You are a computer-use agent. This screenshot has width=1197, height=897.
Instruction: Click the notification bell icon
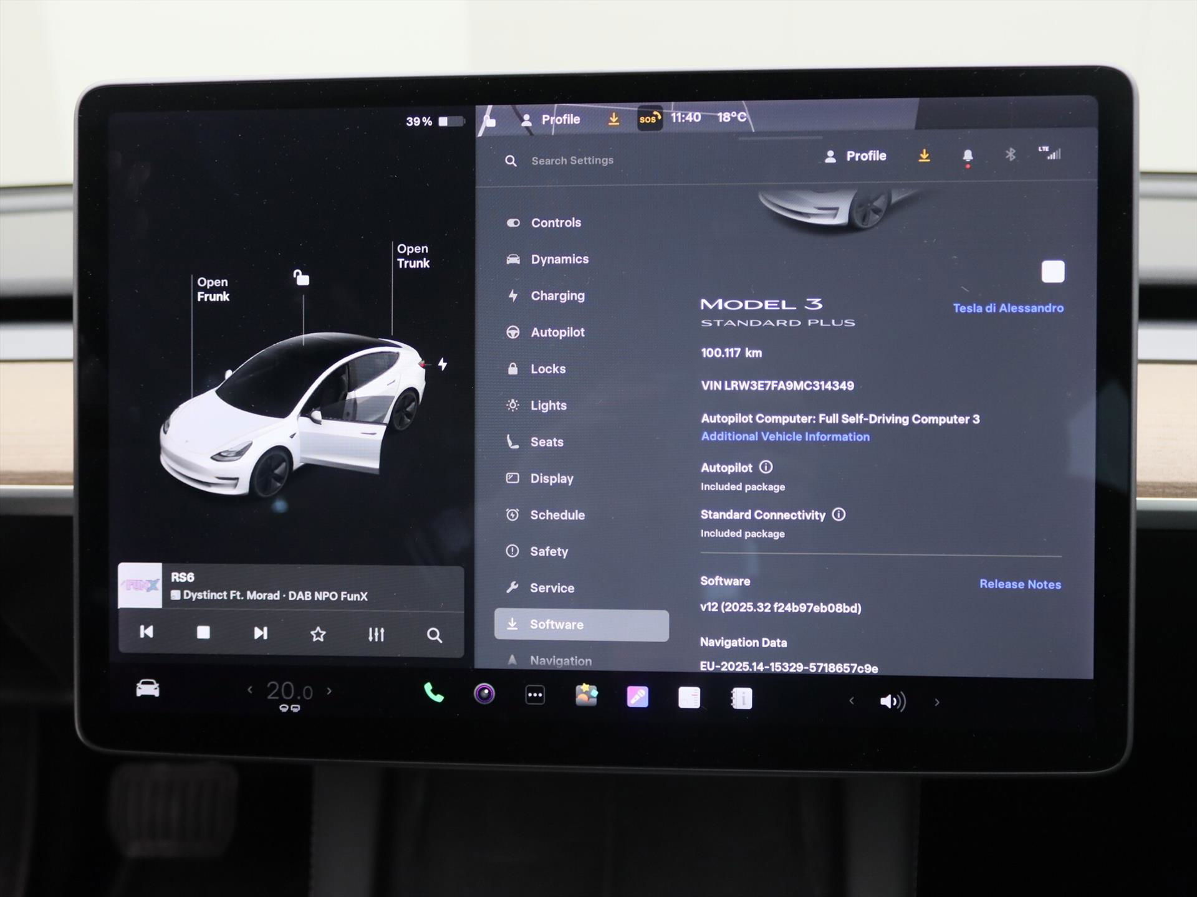click(968, 156)
